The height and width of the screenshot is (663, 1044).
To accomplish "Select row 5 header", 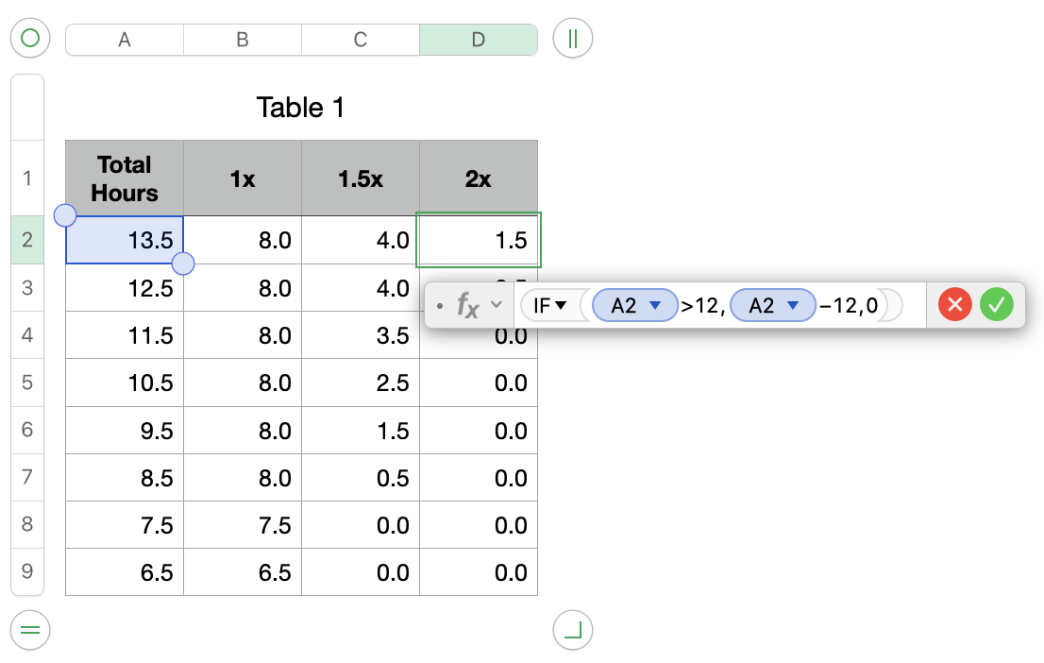I will 27,382.
